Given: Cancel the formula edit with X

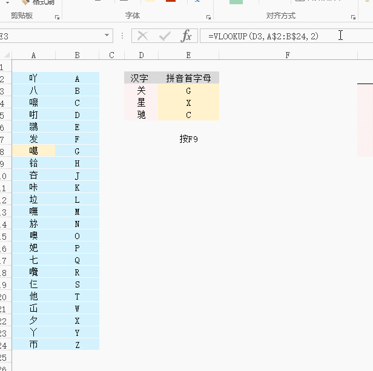Looking at the screenshot, I should 143,36.
